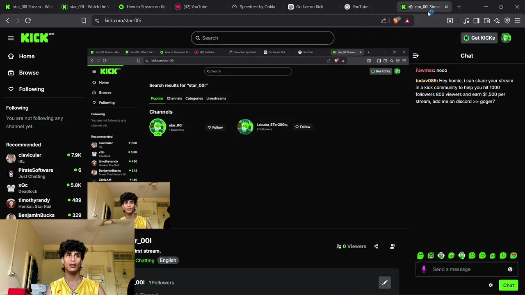Open chat settings gear icon
The image size is (525, 295).
pyautogui.click(x=491, y=285)
